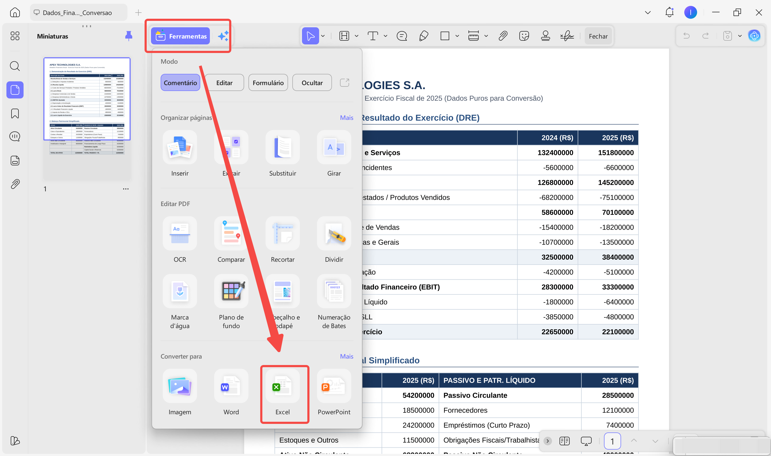Run the OCR tool
Viewport: 771px width, 456px height.
pyautogui.click(x=180, y=240)
